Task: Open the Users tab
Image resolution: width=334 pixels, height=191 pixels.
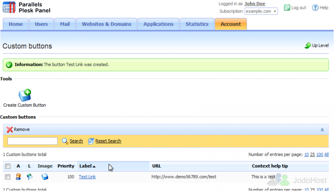Action: pyautogui.click(x=41, y=24)
